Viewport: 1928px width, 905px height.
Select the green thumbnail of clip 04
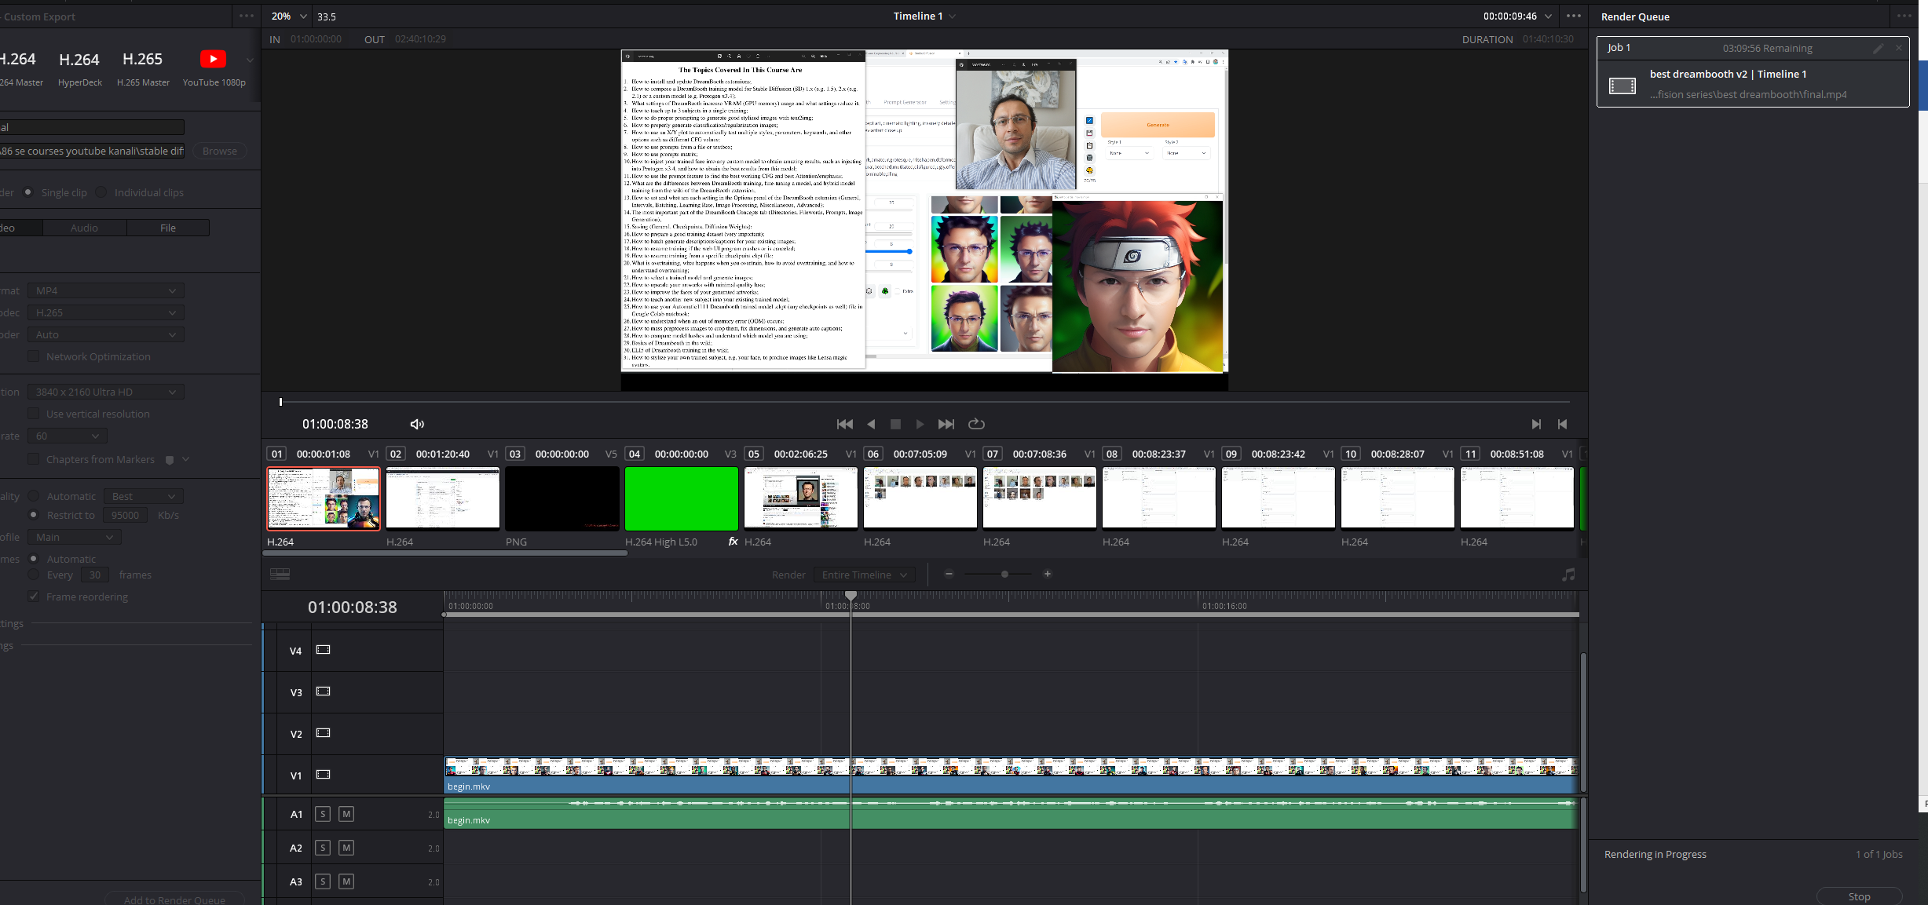(x=680, y=498)
